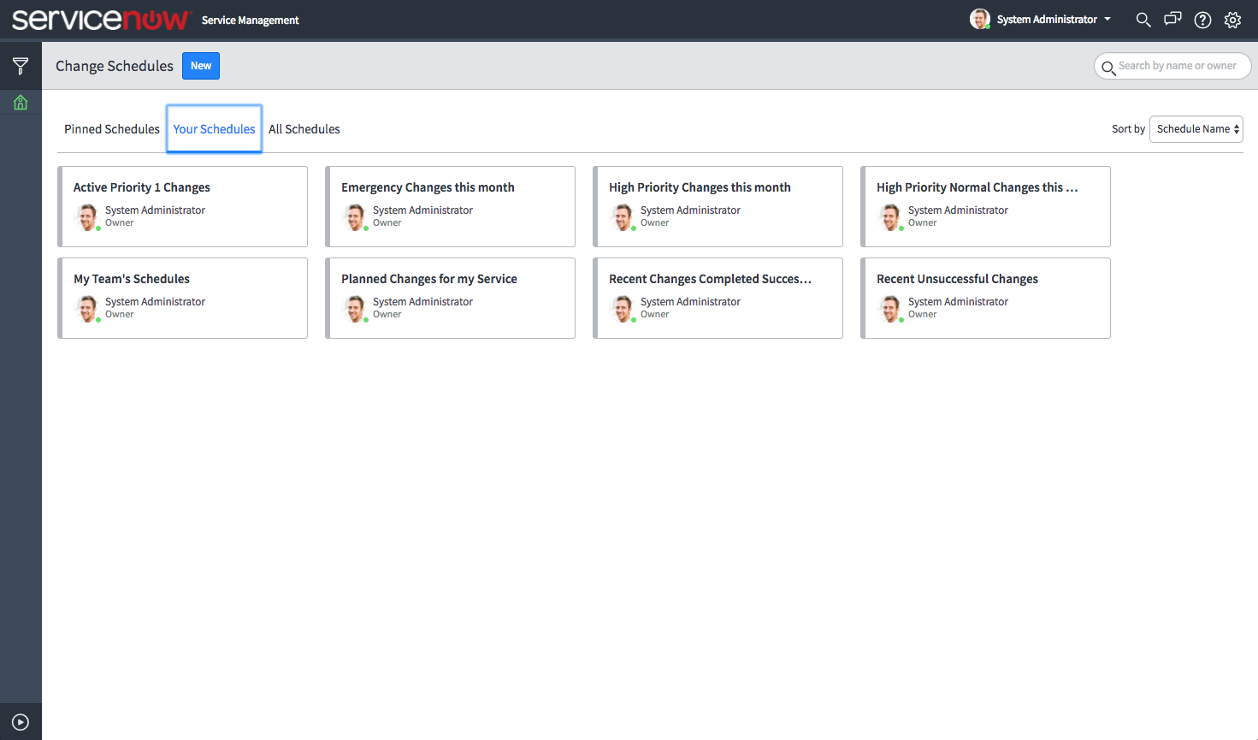Screen dimensions: 1258x740
Task: Click the Change Schedules page heading
Action: 115,66
